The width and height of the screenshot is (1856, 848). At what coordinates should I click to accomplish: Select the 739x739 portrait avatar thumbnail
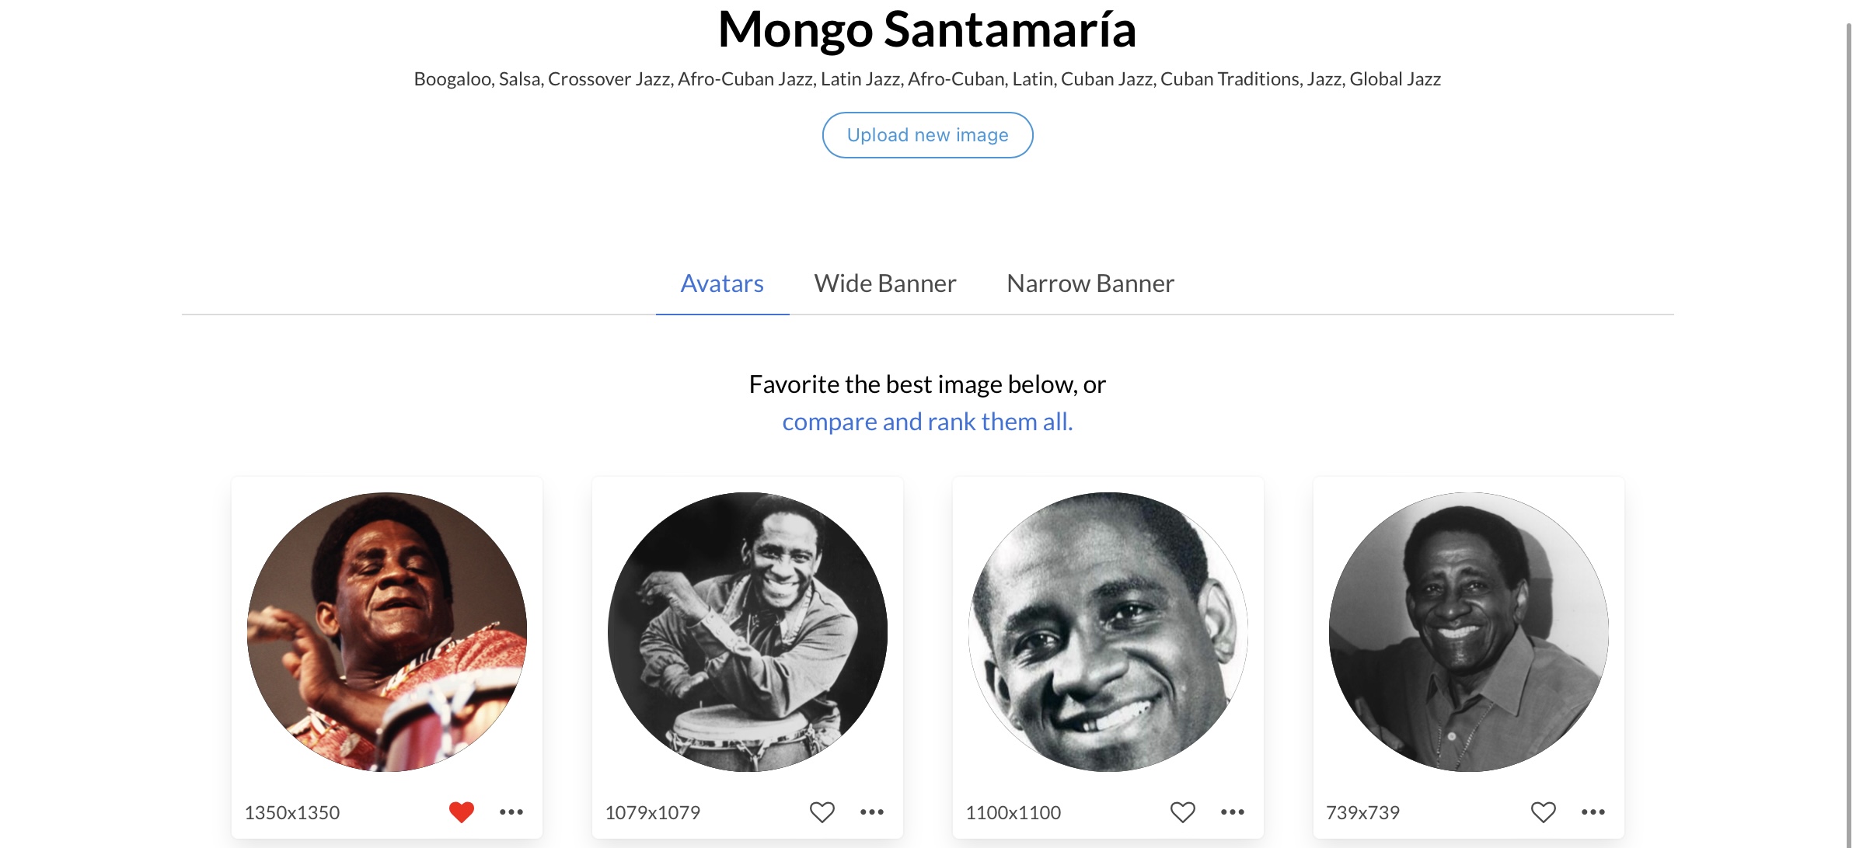(1469, 632)
